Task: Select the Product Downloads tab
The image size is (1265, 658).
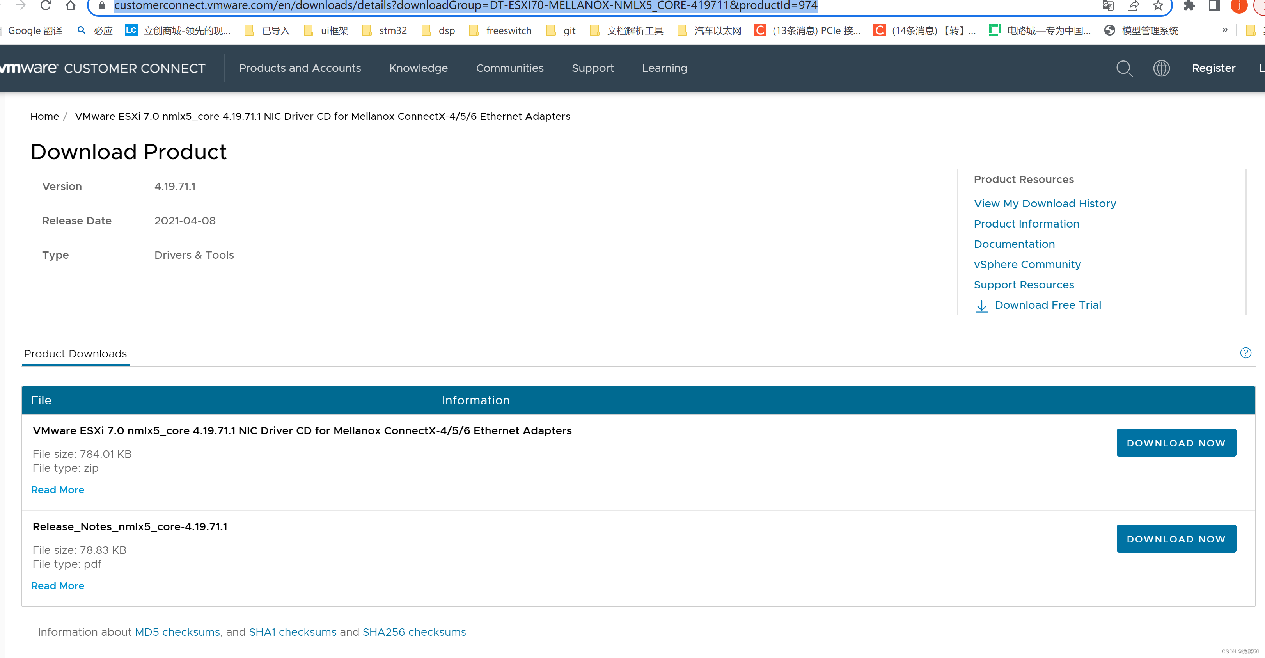Action: pos(75,353)
